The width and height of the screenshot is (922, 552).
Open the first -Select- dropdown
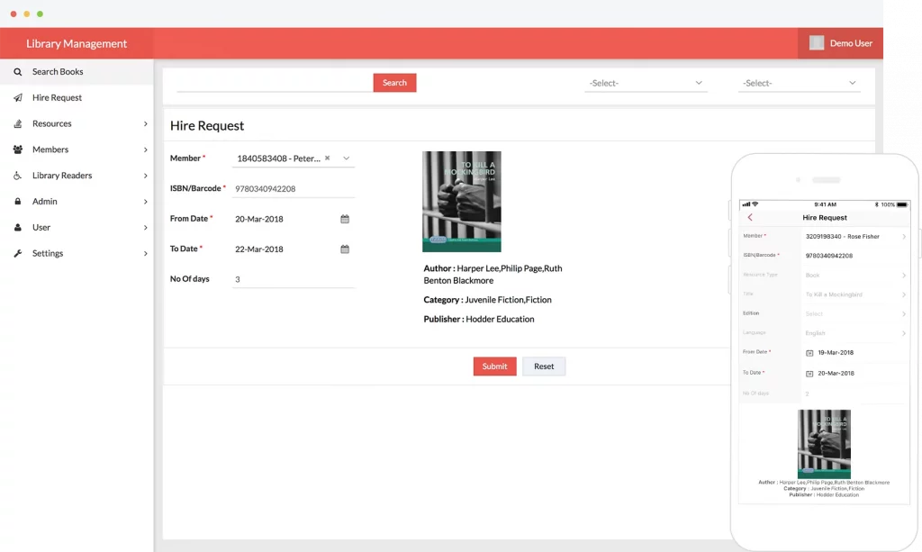646,83
